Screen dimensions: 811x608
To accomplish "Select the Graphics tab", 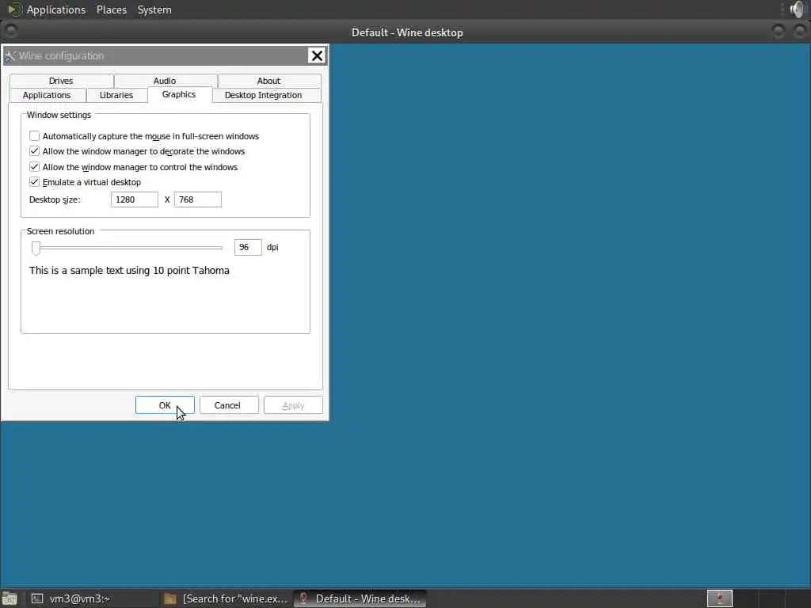I will (179, 95).
